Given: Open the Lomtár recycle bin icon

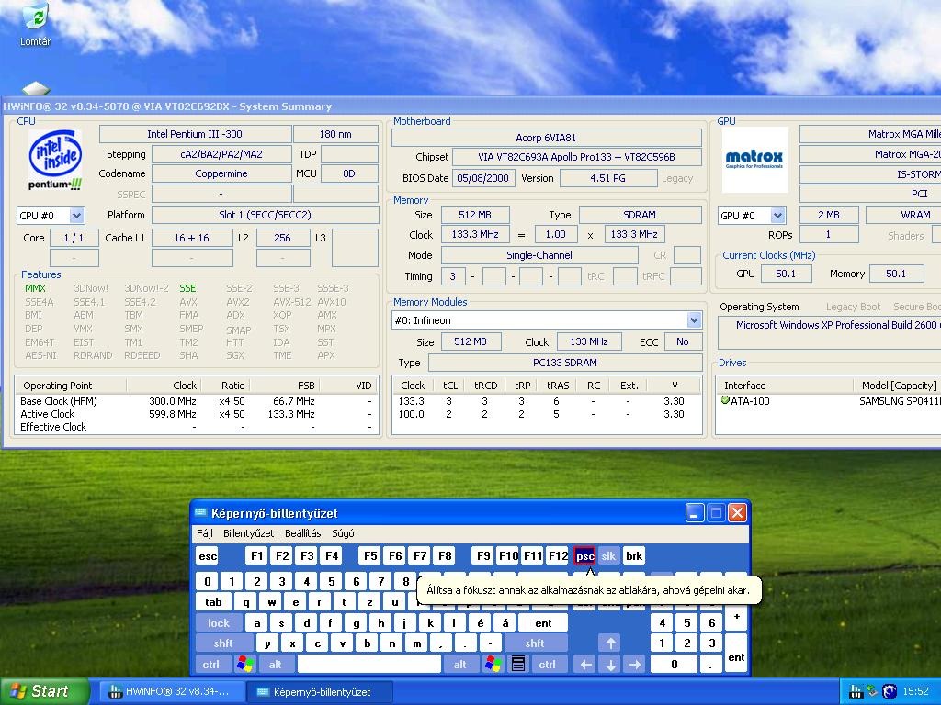Looking at the screenshot, I should coord(36,26).
